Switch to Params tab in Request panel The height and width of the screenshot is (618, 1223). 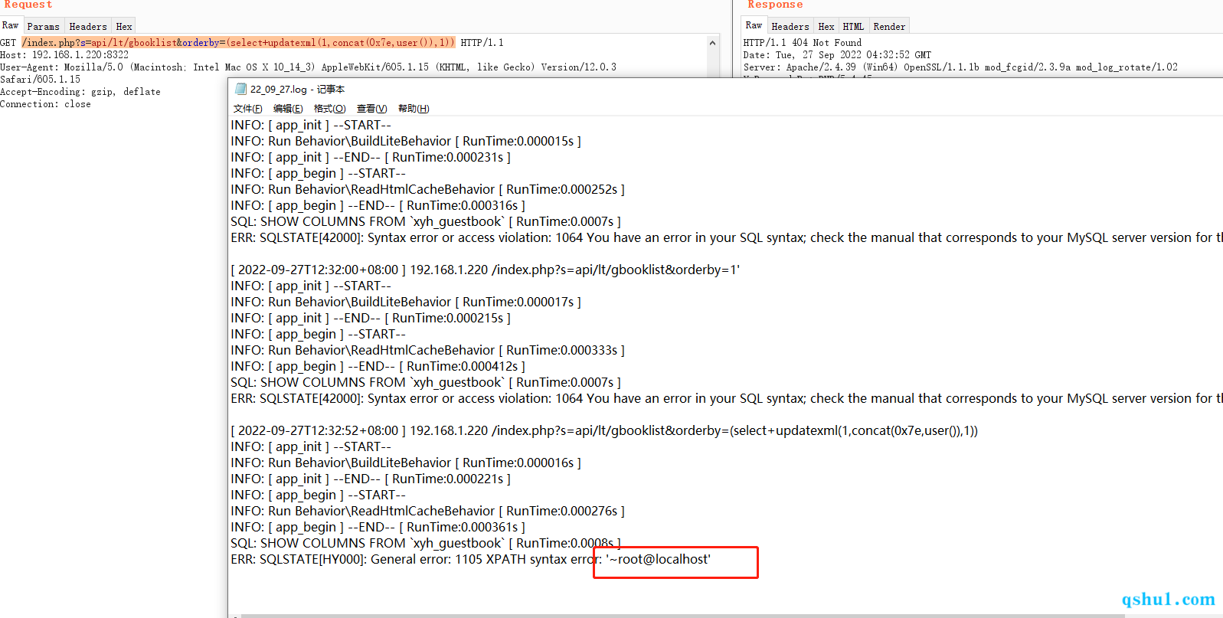(x=43, y=26)
